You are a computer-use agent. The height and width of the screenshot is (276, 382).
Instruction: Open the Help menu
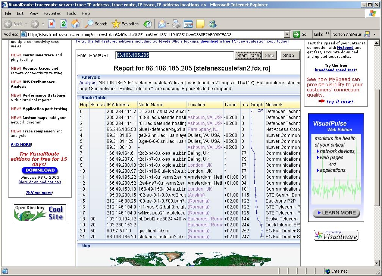85,13
